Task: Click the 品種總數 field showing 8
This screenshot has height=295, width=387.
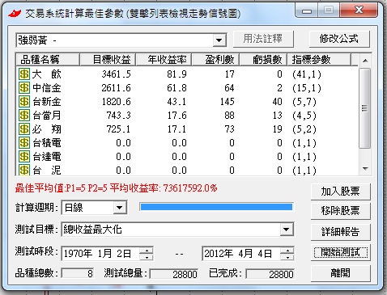Action: click(x=78, y=274)
